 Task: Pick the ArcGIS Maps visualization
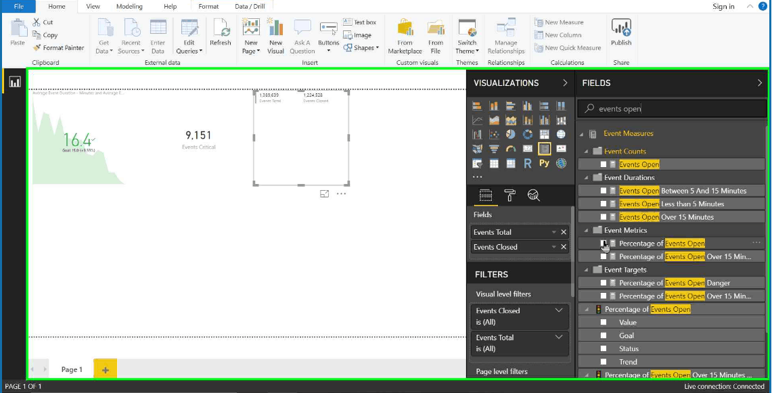pyautogui.click(x=561, y=164)
